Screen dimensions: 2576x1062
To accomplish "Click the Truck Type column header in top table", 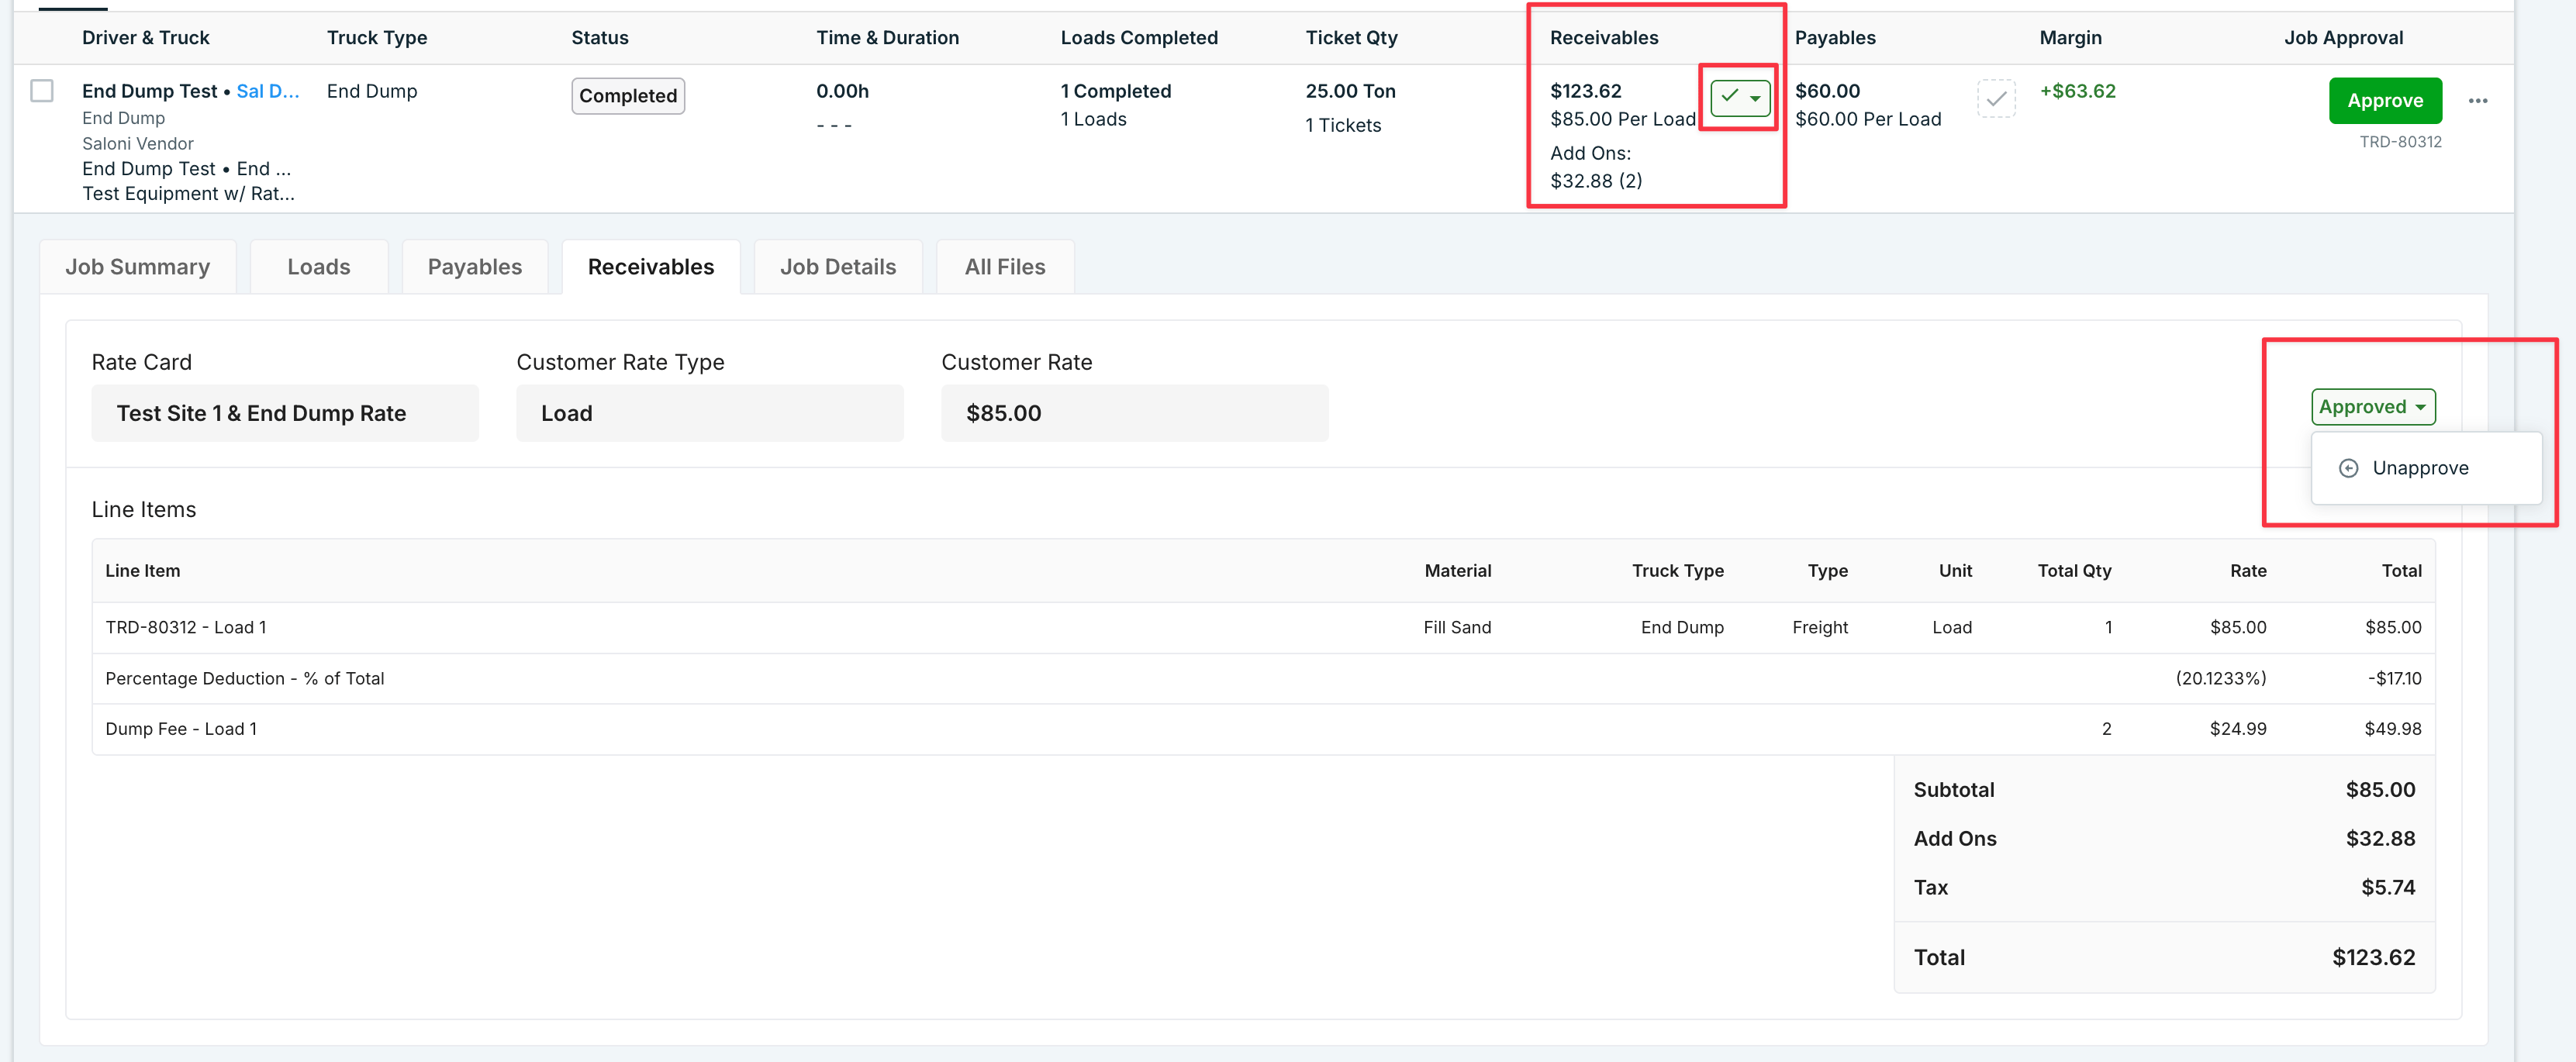I will pyautogui.click(x=377, y=38).
